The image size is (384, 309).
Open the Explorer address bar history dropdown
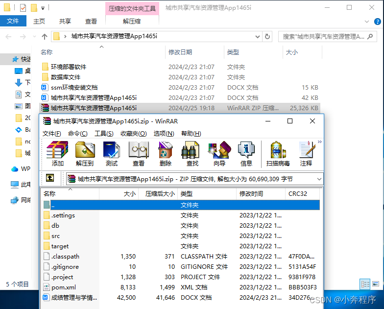[258, 37]
